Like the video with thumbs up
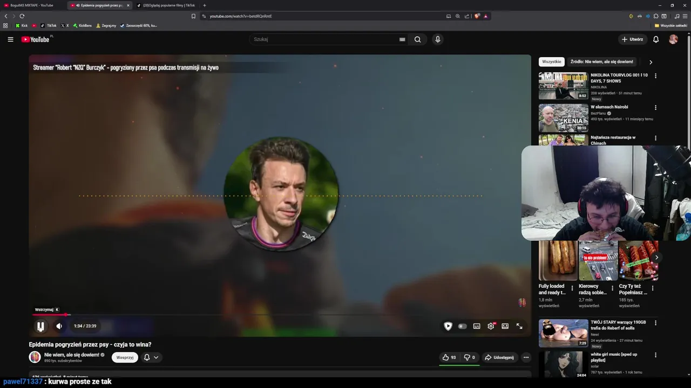Viewport: 691px width, 388px height. coord(449,357)
